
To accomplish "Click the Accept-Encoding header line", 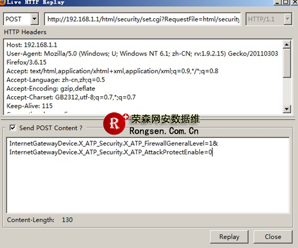I will [50, 89].
